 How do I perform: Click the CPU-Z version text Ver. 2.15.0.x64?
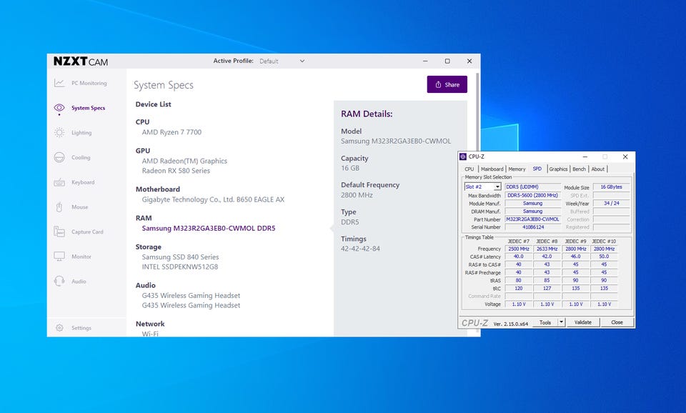[510, 324]
